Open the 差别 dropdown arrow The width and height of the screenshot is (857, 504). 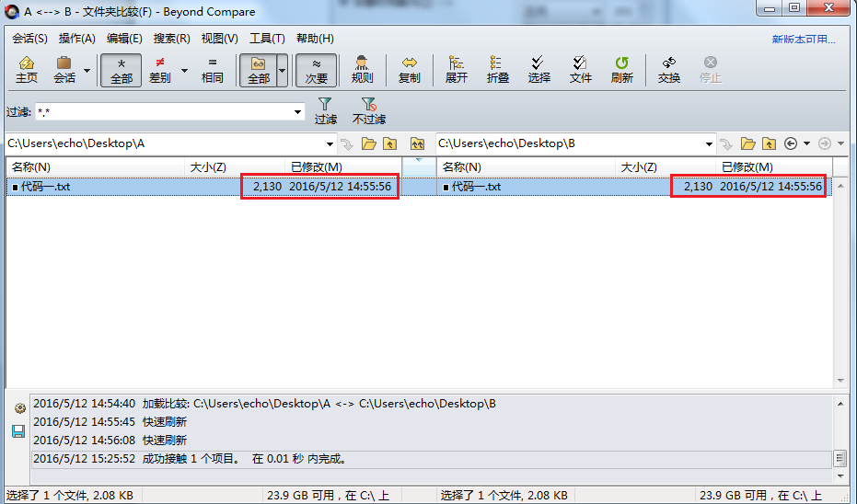184,71
